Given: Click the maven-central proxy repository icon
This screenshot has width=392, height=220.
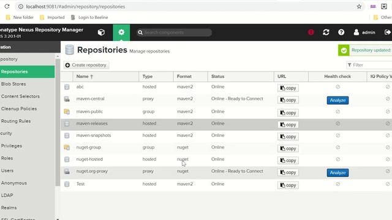Looking at the screenshot, I should coord(67,99).
